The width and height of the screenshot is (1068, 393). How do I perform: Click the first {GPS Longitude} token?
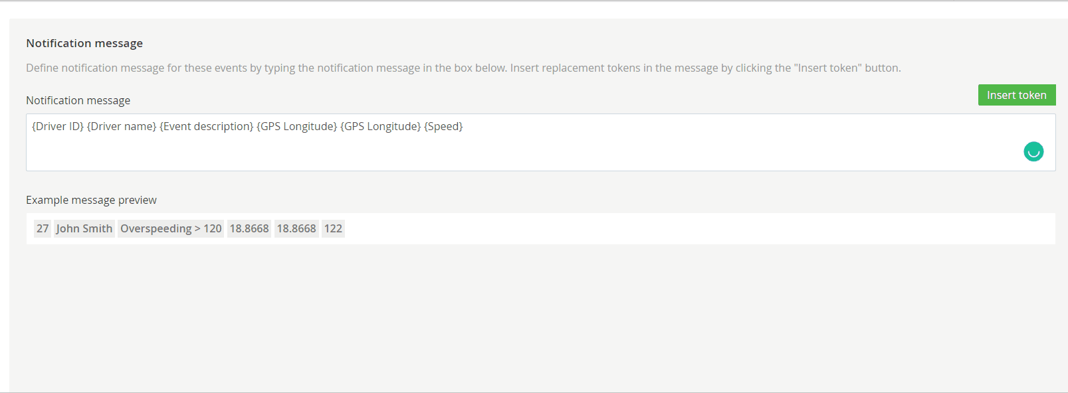[297, 126]
